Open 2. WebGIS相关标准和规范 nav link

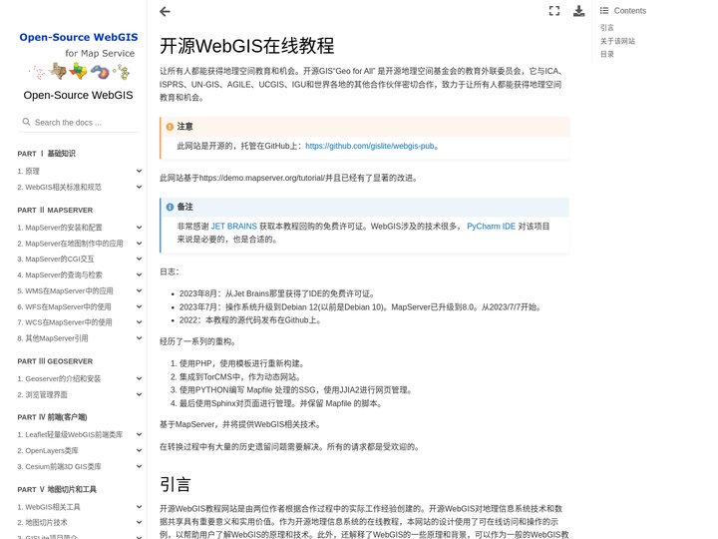click(x=60, y=187)
